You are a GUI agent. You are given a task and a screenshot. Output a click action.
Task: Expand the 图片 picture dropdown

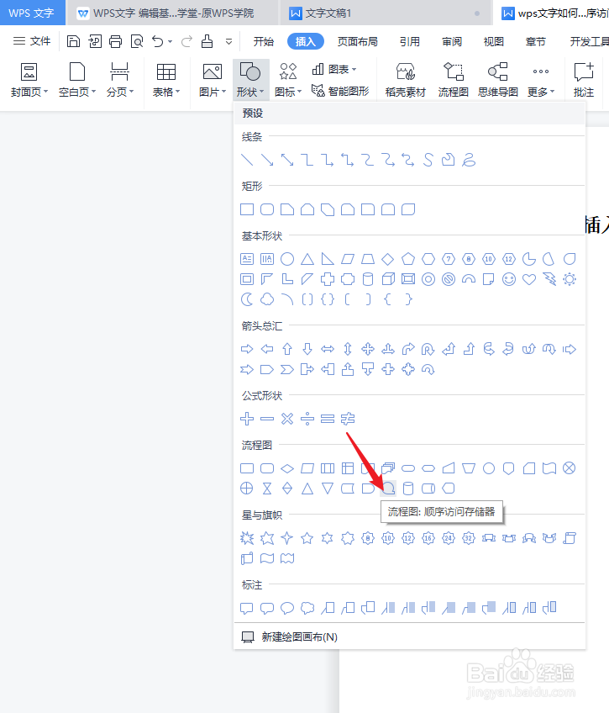213,80
